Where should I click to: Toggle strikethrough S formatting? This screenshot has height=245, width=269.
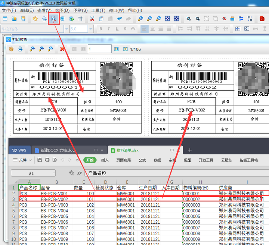coord(125,29)
